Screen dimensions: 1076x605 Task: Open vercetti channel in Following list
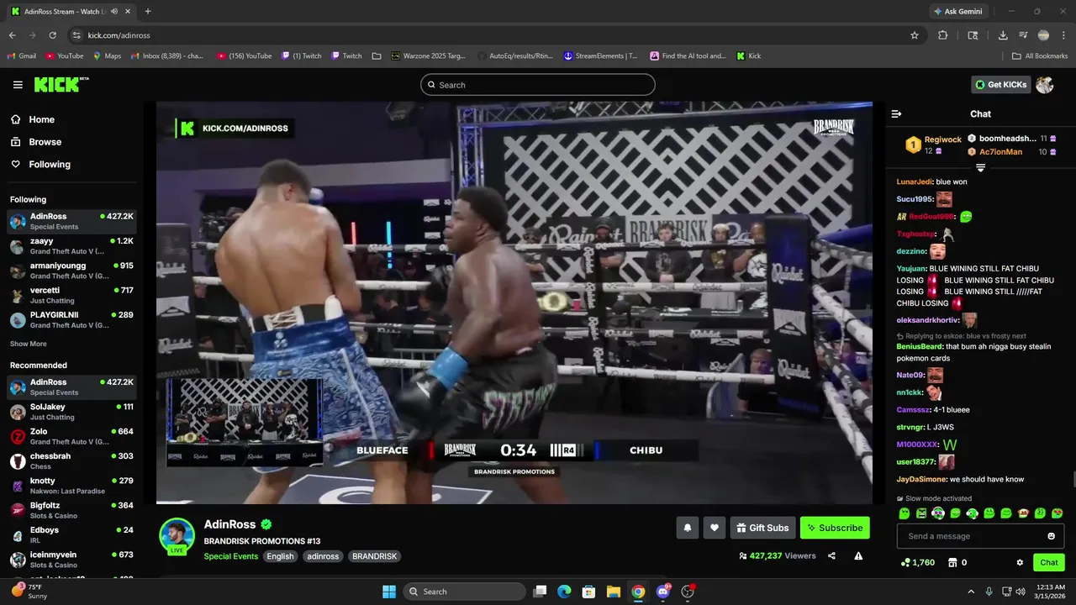pos(71,295)
